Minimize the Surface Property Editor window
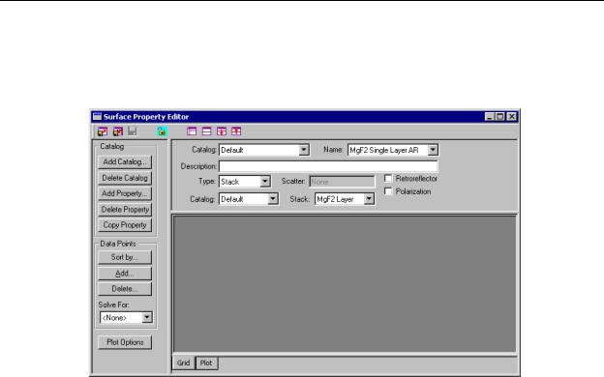The image size is (604, 377). (489, 117)
